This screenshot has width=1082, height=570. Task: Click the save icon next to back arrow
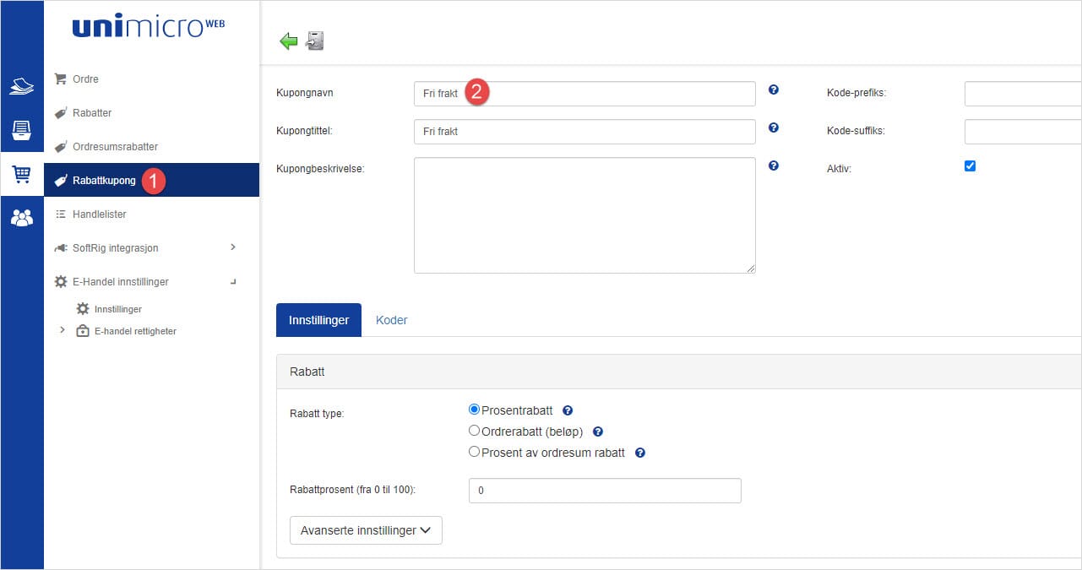pos(315,41)
